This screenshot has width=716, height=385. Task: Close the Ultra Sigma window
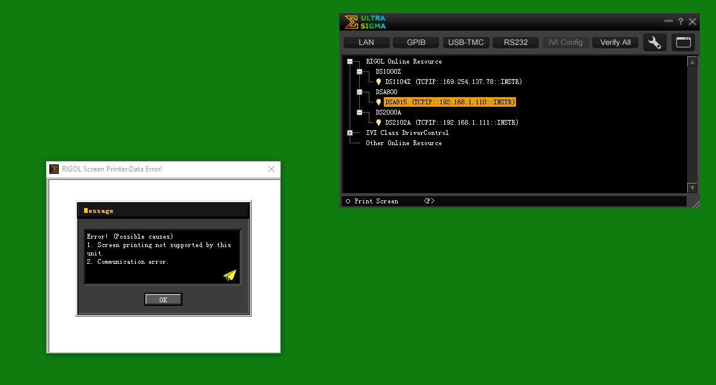(692, 22)
